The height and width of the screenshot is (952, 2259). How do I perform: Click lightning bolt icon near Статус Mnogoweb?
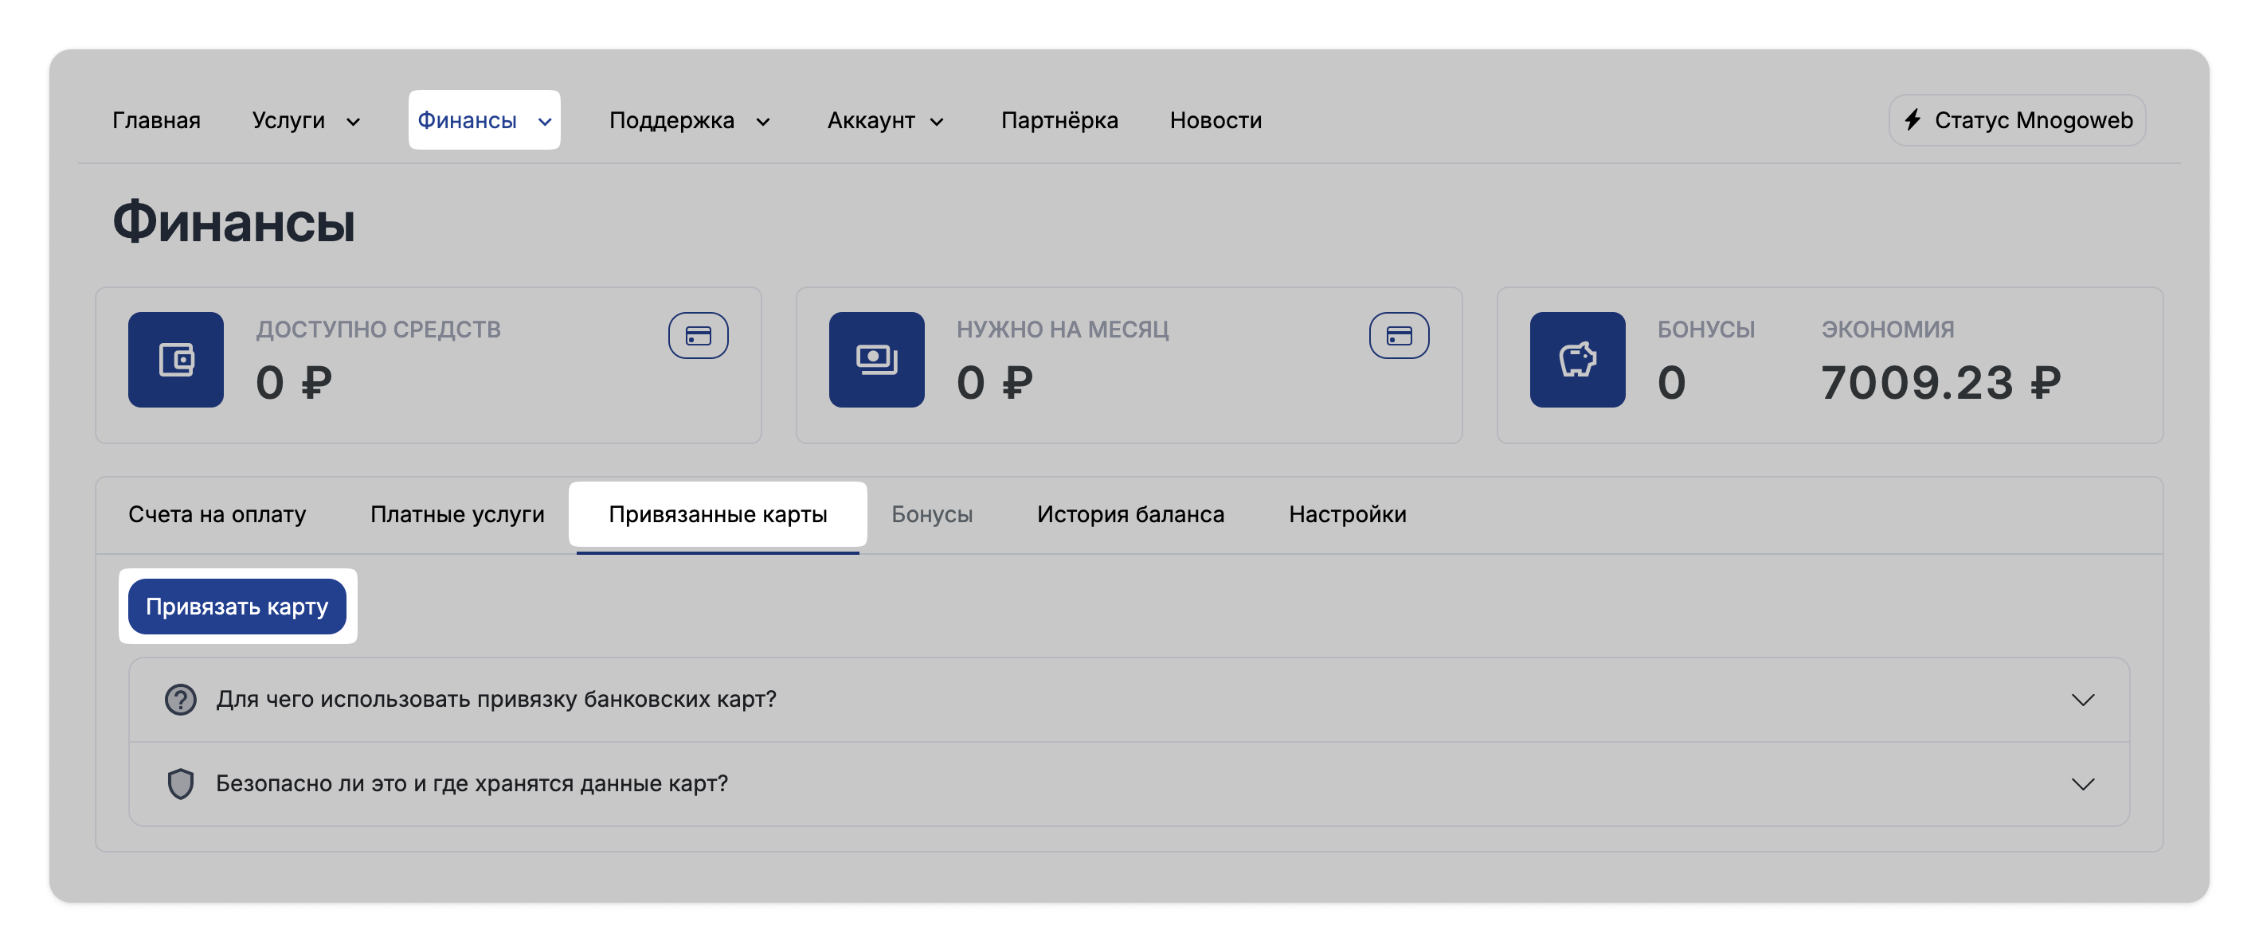pos(1913,120)
